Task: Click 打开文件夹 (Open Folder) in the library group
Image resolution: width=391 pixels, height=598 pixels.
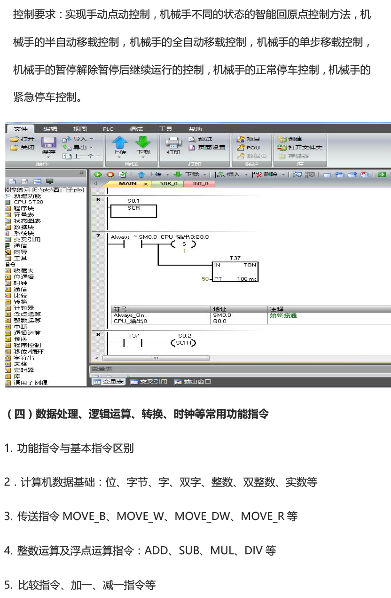Action: tap(300, 148)
